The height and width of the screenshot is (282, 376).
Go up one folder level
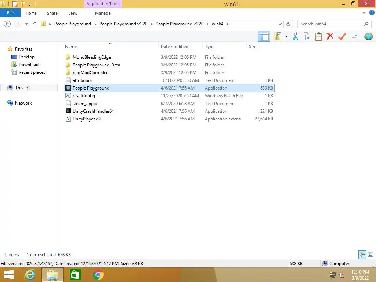click(35, 24)
